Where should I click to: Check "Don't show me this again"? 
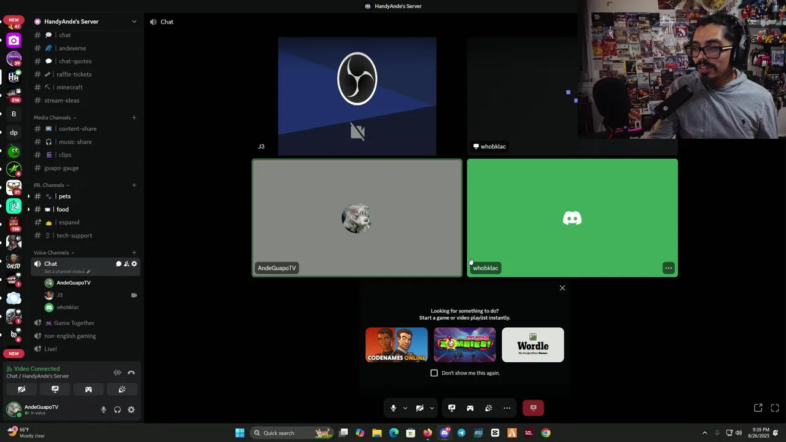click(434, 373)
